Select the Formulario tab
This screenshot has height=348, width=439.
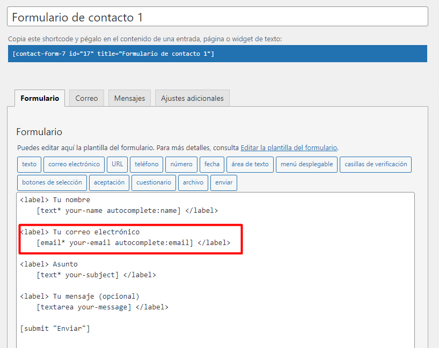point(40,98)
